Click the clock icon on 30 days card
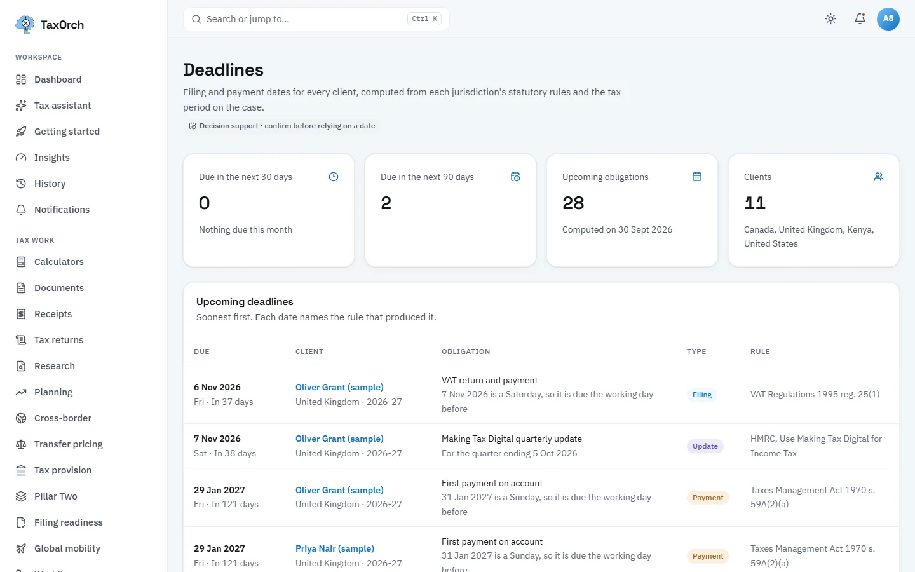Viewport: 915px width, 572px height. pyautogui.click(x=334, y=177)
